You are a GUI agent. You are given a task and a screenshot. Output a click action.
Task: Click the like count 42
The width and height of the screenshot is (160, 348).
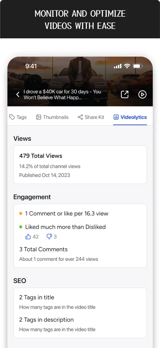pyautogui.click(x=36, y=237)
